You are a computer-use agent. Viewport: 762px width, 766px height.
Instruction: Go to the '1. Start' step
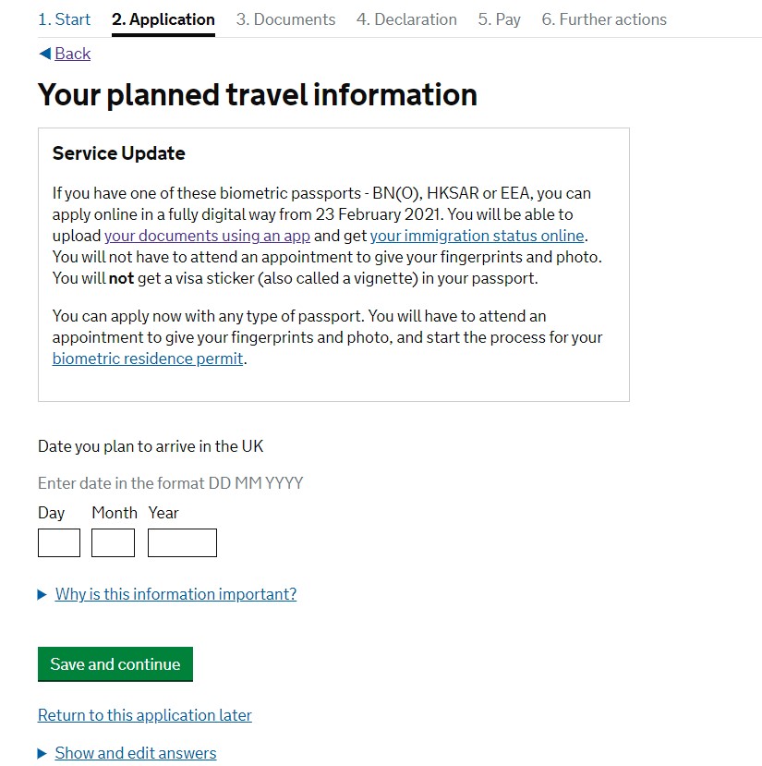[x=64, y=19]
